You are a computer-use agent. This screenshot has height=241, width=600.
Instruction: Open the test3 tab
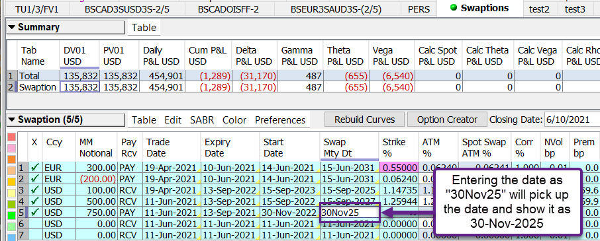(x=575, y=9)
